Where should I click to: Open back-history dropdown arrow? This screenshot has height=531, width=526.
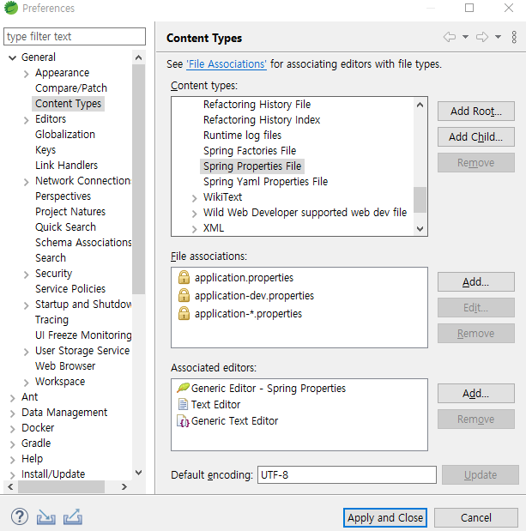point(465,37)
